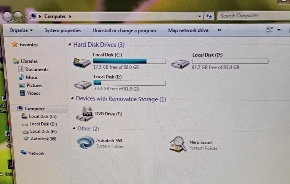This screenshot has width=290, height=184.
Task: Open the DVD Drive (F:) icon
Action: pos(85,114)
